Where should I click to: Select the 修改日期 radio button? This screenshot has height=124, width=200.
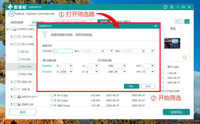coord(99,60)
